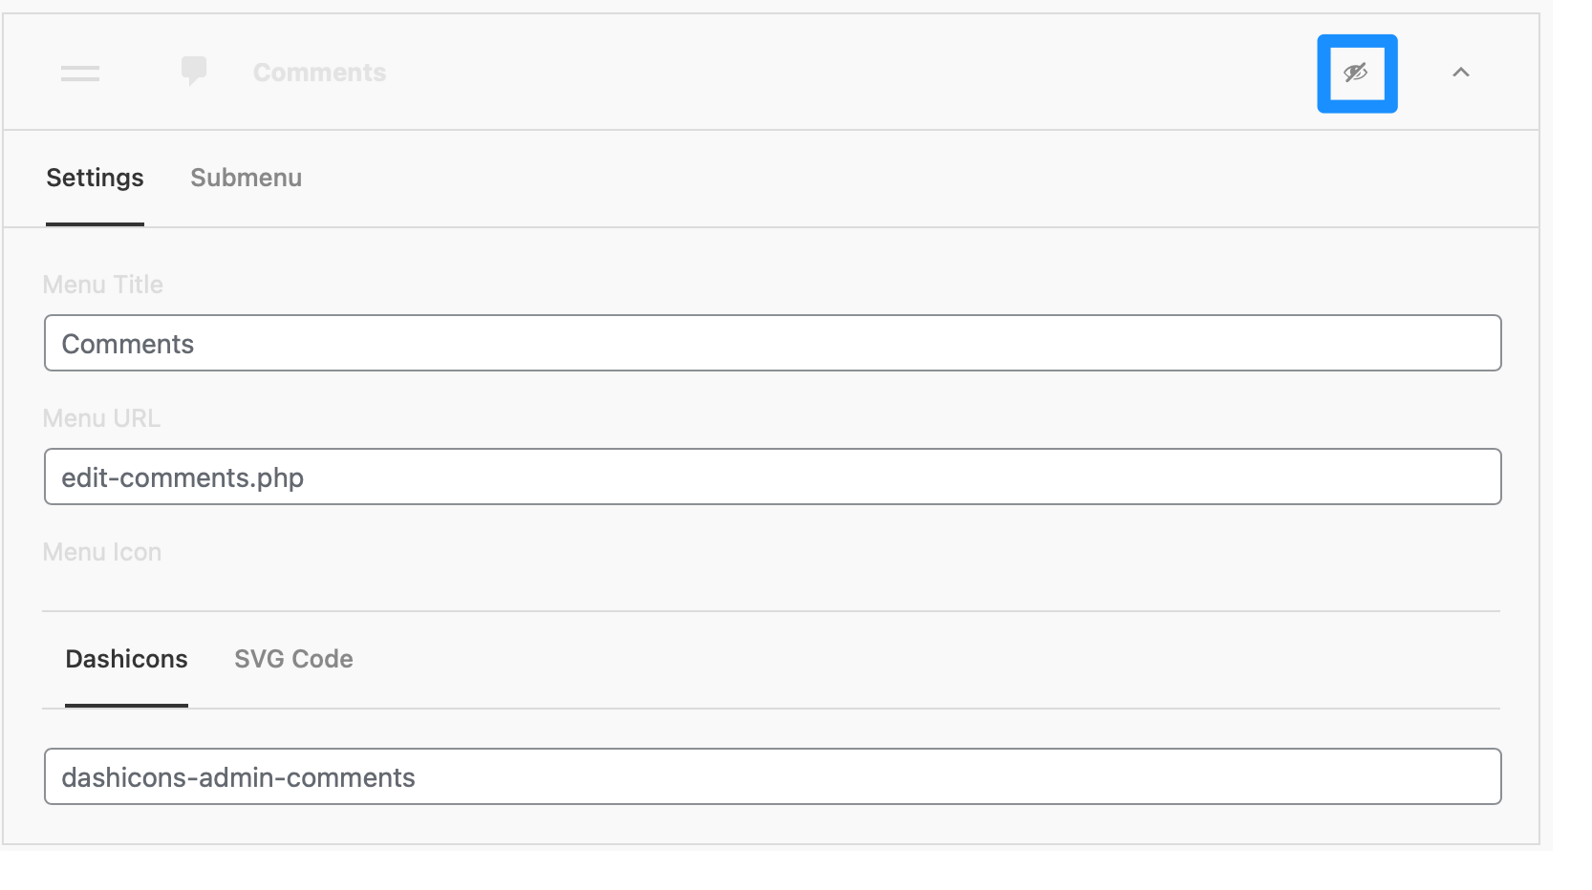Open the SVG Code tab

(293, 659)
